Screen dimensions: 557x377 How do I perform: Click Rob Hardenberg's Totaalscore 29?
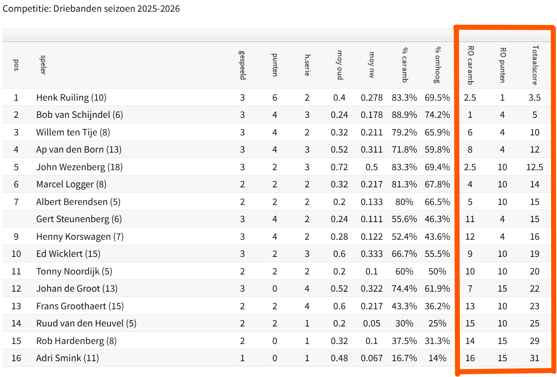point(535,341)
